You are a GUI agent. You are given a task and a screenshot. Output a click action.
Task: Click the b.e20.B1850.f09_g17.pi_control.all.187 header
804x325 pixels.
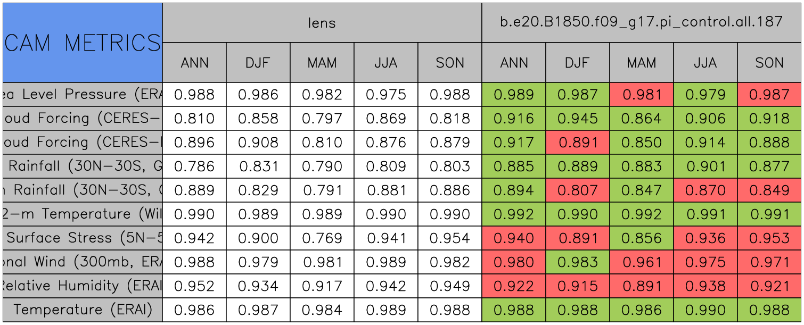(641, 23)
